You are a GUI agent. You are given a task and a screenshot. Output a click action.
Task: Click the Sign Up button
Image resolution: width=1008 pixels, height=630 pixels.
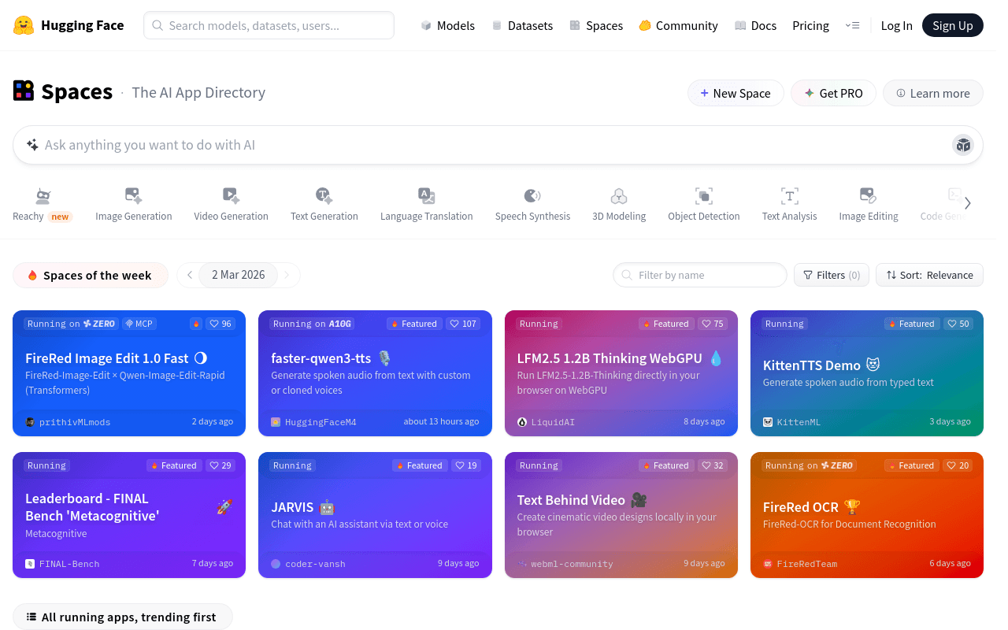point(953,25)
